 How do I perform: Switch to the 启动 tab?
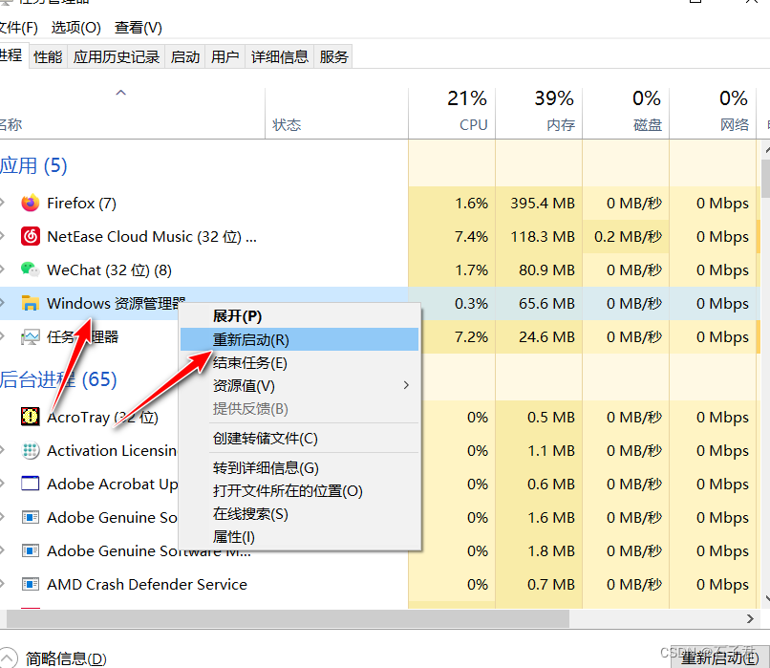pyautogui.click(x=185, y=57)
